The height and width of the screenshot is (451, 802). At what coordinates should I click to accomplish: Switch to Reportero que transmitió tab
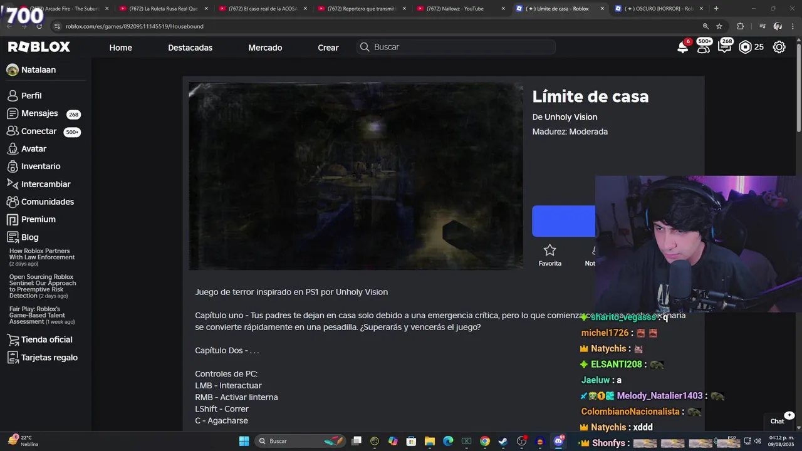pyautogui.click(x=362, y=9)
